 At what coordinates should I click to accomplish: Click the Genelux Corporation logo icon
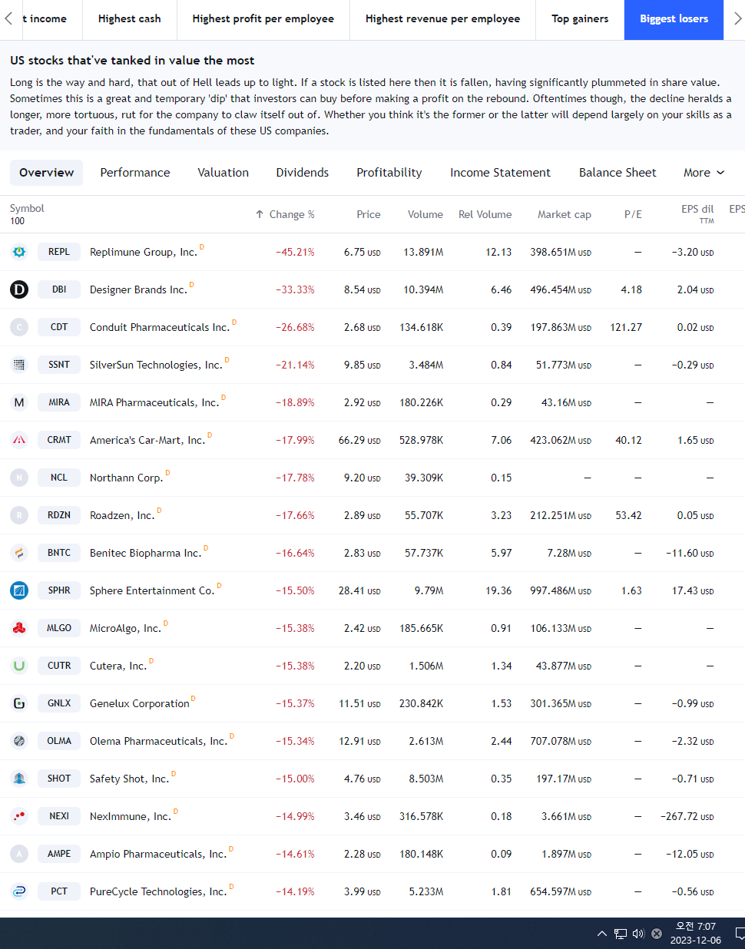19,703
